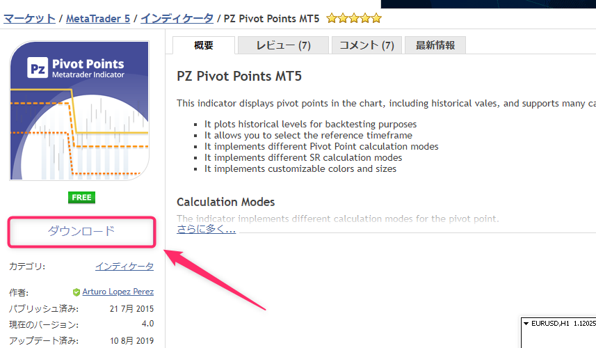Select the 概要 tab
Viewport: 596px width, 348px height.
pos(204,45)
